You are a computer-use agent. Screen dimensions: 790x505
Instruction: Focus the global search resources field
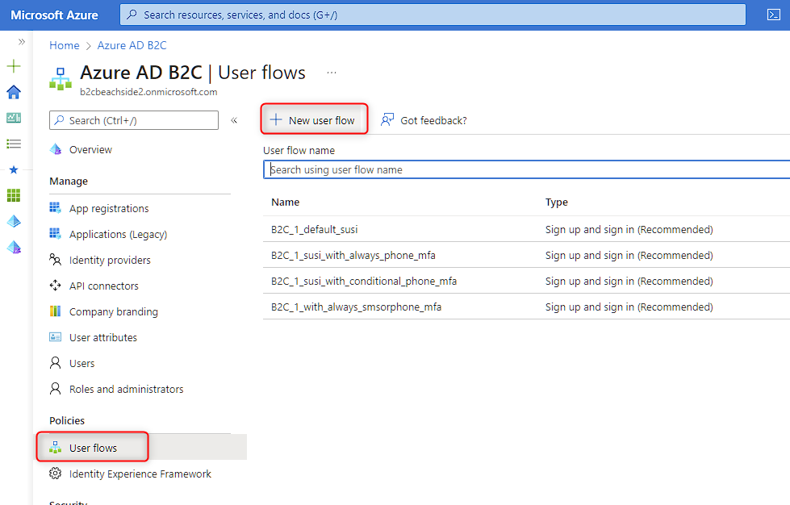(x=433, y=15)
